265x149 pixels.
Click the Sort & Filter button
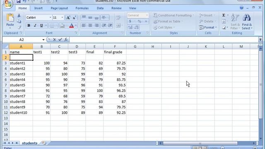tap(235, 22)
